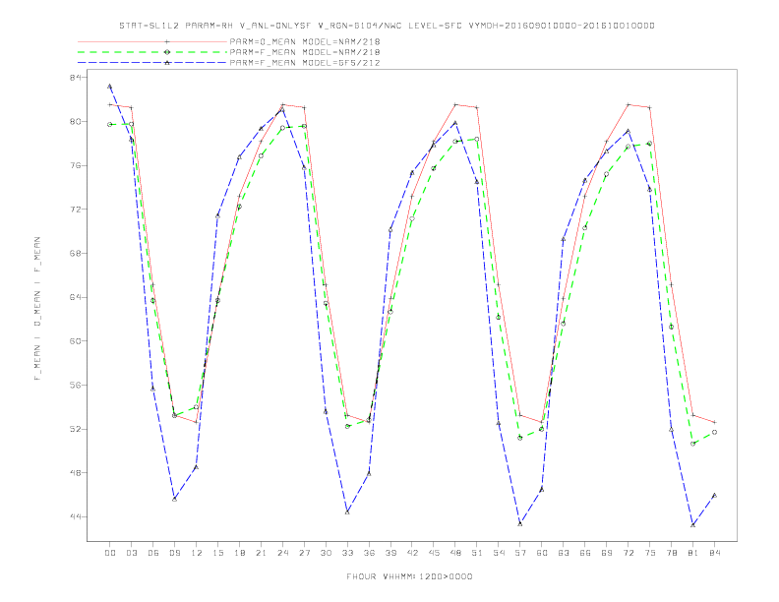Click the blue dashed line sample in legend
Screen dimensions: 779x602
(152, 63)
